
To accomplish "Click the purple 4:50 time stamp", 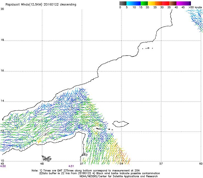I will click(x=3, y=166).
